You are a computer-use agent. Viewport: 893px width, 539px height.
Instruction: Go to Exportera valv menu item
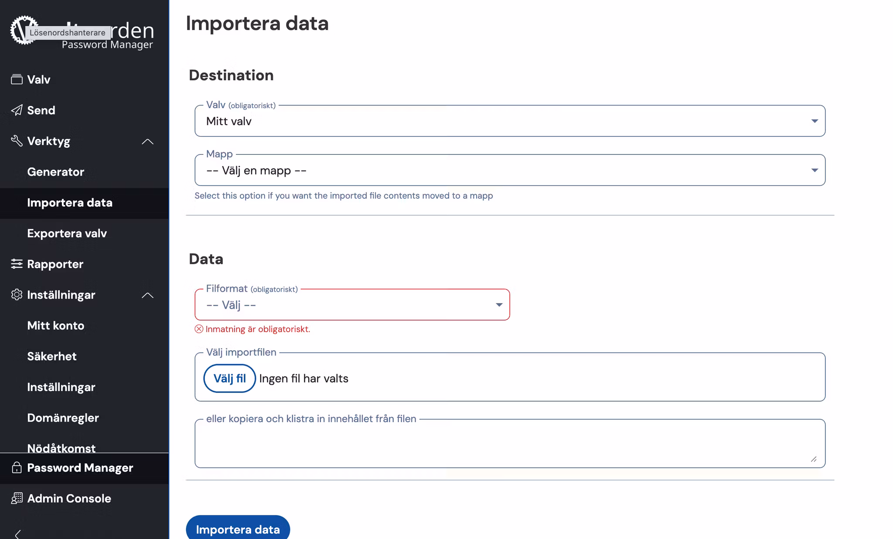tap(67, 233)
